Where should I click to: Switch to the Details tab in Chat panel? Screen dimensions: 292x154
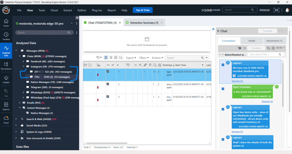pyautogui.click(x=252, y=41)
